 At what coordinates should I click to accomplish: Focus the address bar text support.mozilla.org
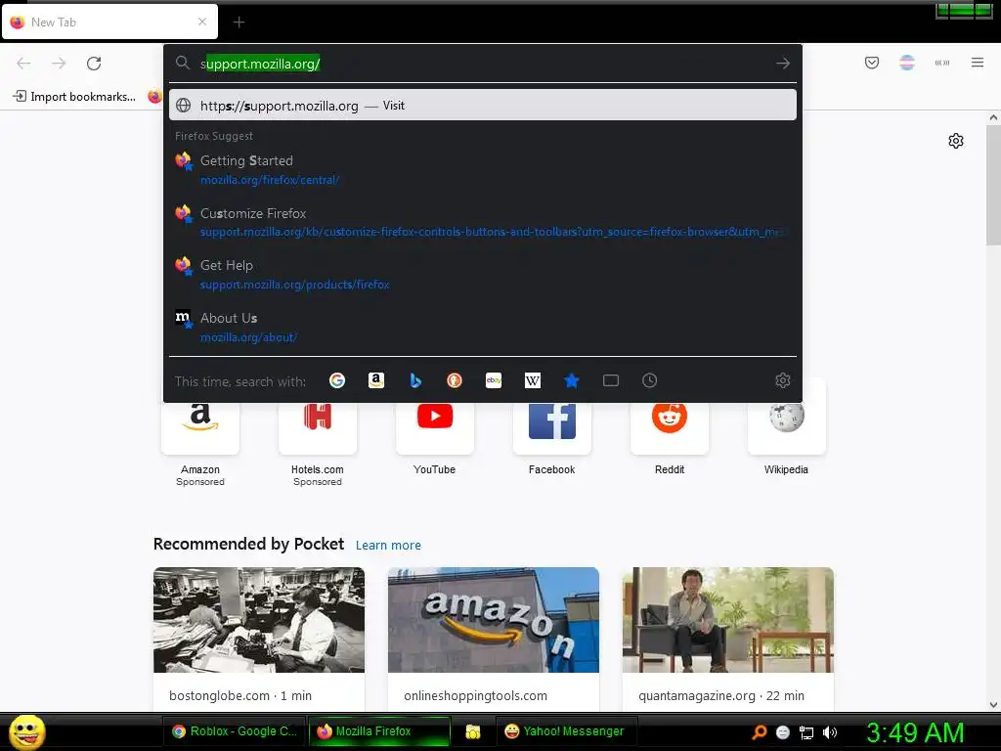point(260,64)
